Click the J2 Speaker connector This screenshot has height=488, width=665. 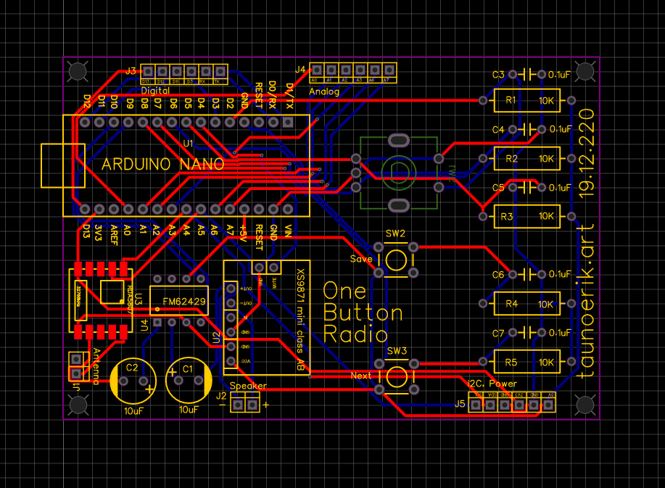click(244, 404)
